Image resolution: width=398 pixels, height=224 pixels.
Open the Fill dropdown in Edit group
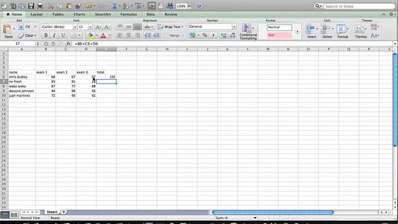[35, 27]
